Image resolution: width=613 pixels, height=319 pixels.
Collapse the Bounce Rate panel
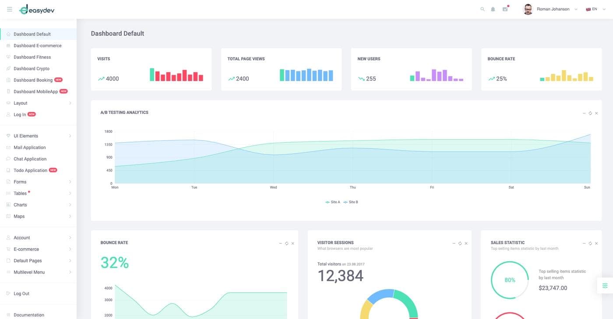tap(280, 243)
